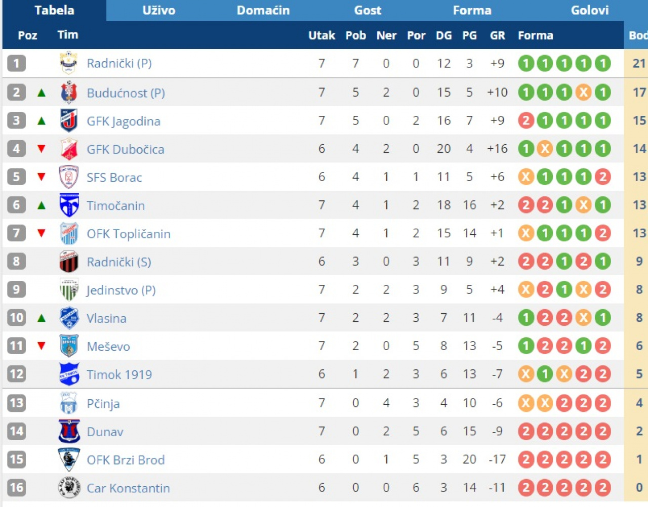Screen dimensions: 648x507
Task: Click the Car Konstantin team logo
Action: pos(68,488)
